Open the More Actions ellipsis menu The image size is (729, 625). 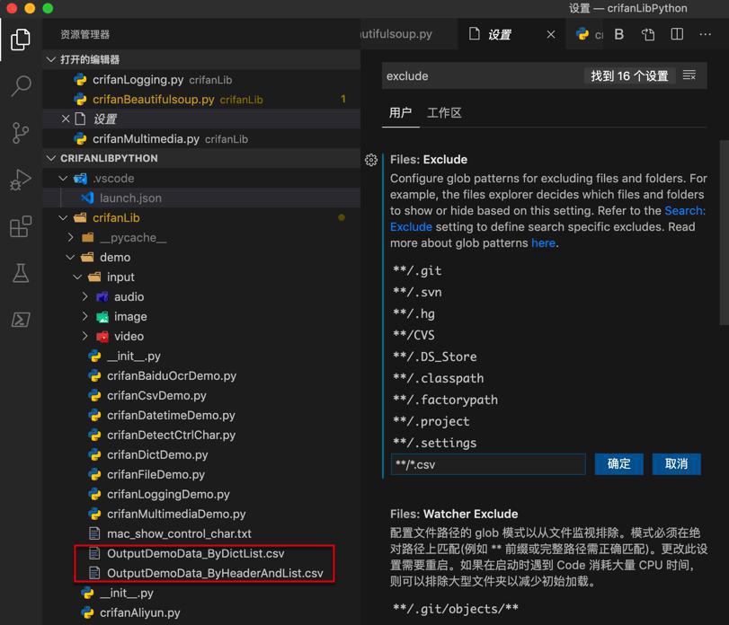[x=705, y=34]
